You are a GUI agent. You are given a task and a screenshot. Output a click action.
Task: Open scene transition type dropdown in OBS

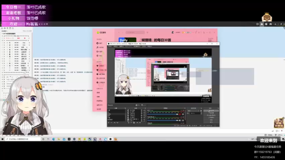193,111
